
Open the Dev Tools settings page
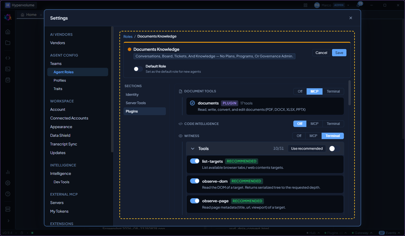point(61,182)
